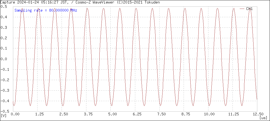Image resolution: width=270 pixels, height=121 pixels.
Task: Select the 7.50 time axis tick label
Action: click(x=161, y=114)
